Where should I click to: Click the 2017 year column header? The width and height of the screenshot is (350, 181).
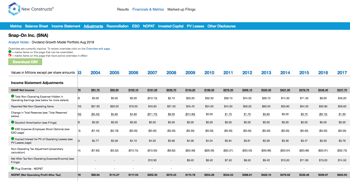click(342, 73)
